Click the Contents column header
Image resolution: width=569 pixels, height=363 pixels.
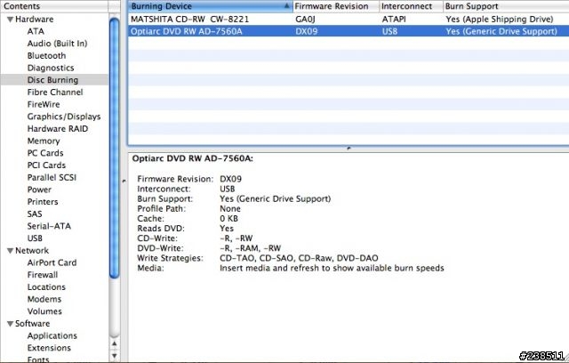tap(54, 6)
